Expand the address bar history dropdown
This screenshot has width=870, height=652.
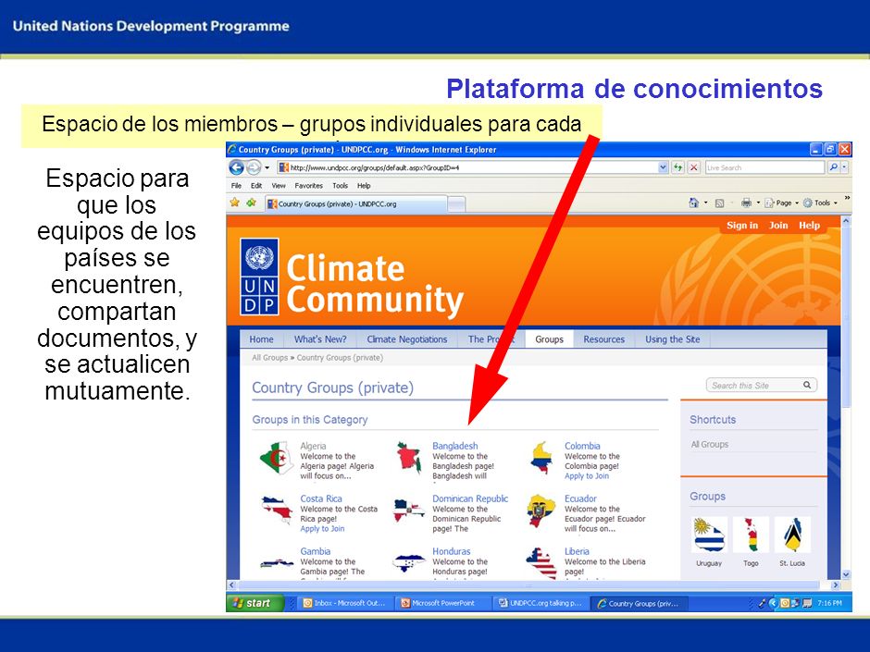pos(663,167)
